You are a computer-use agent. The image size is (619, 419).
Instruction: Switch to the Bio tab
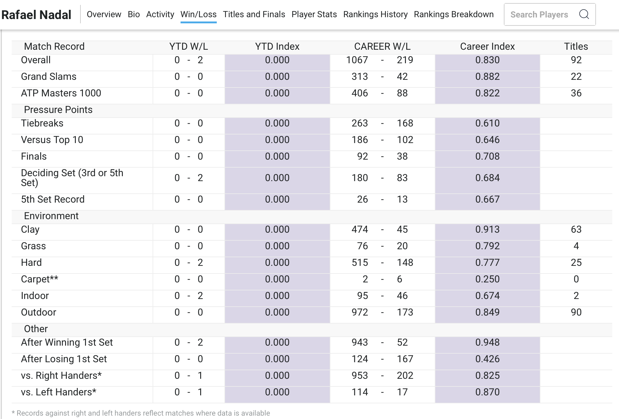click(134, 14)
